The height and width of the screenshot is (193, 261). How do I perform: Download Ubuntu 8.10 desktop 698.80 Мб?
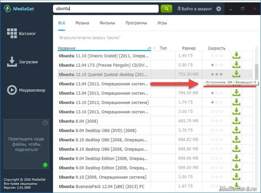[236, 149]
